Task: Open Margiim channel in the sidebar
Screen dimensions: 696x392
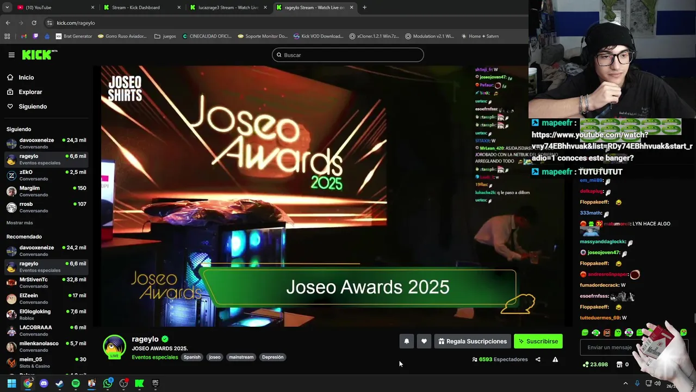Action: 46,191
